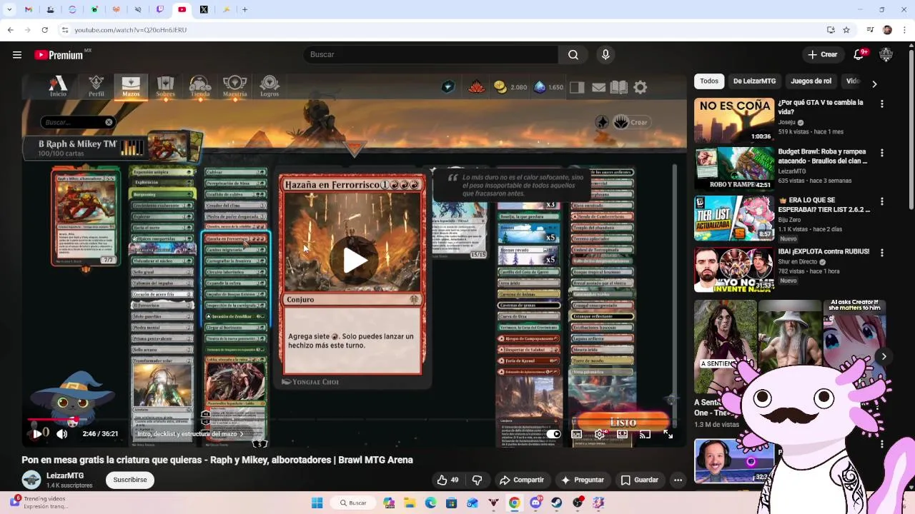
Task: Play the video from the control bar
Action: [37, 433]
